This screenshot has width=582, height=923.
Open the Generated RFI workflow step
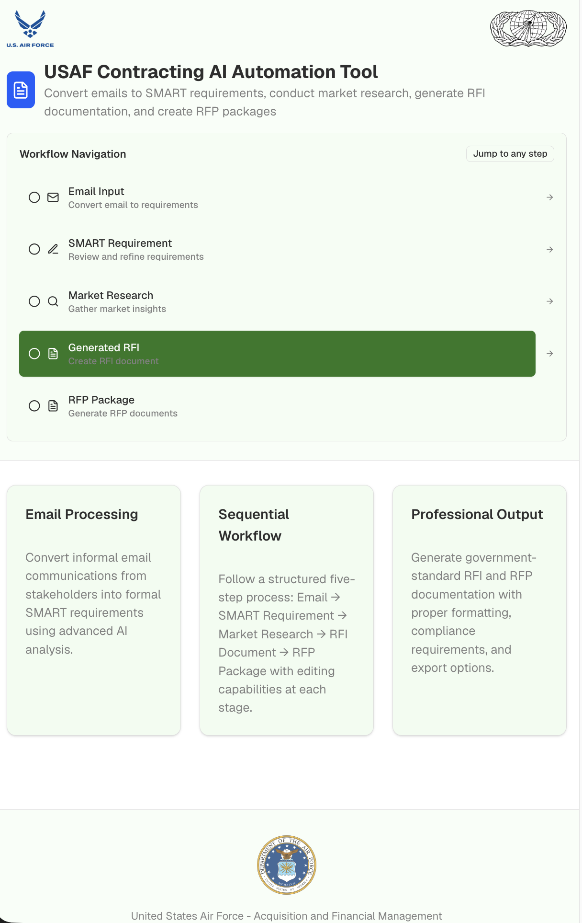click(x=277, y=354)
